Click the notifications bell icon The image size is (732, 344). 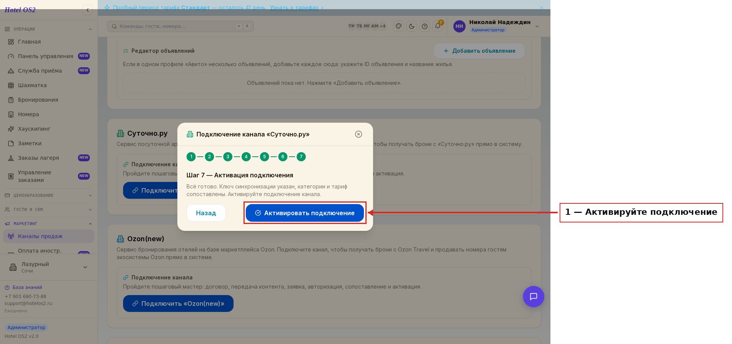pyautogui.click(x=438, y=26)
